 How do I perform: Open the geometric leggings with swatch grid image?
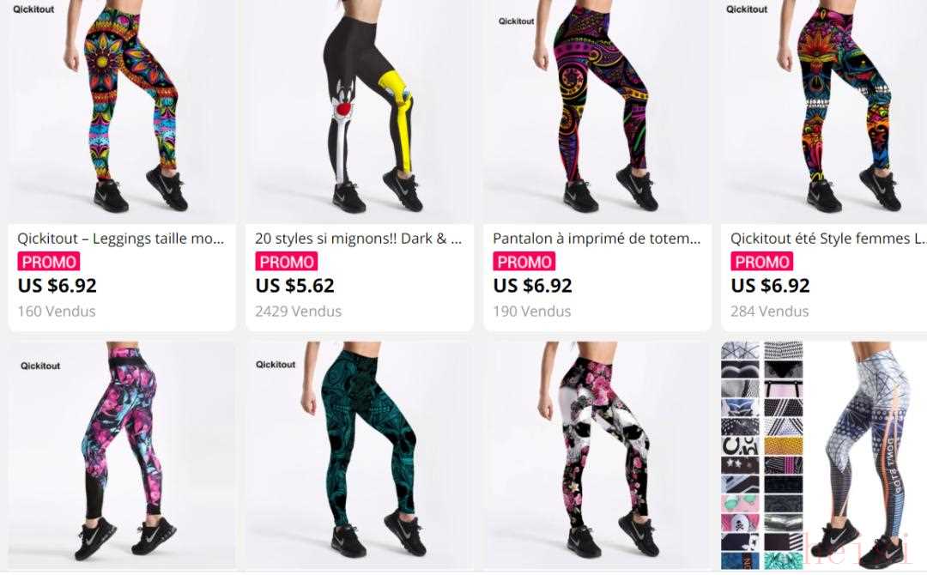824,455
